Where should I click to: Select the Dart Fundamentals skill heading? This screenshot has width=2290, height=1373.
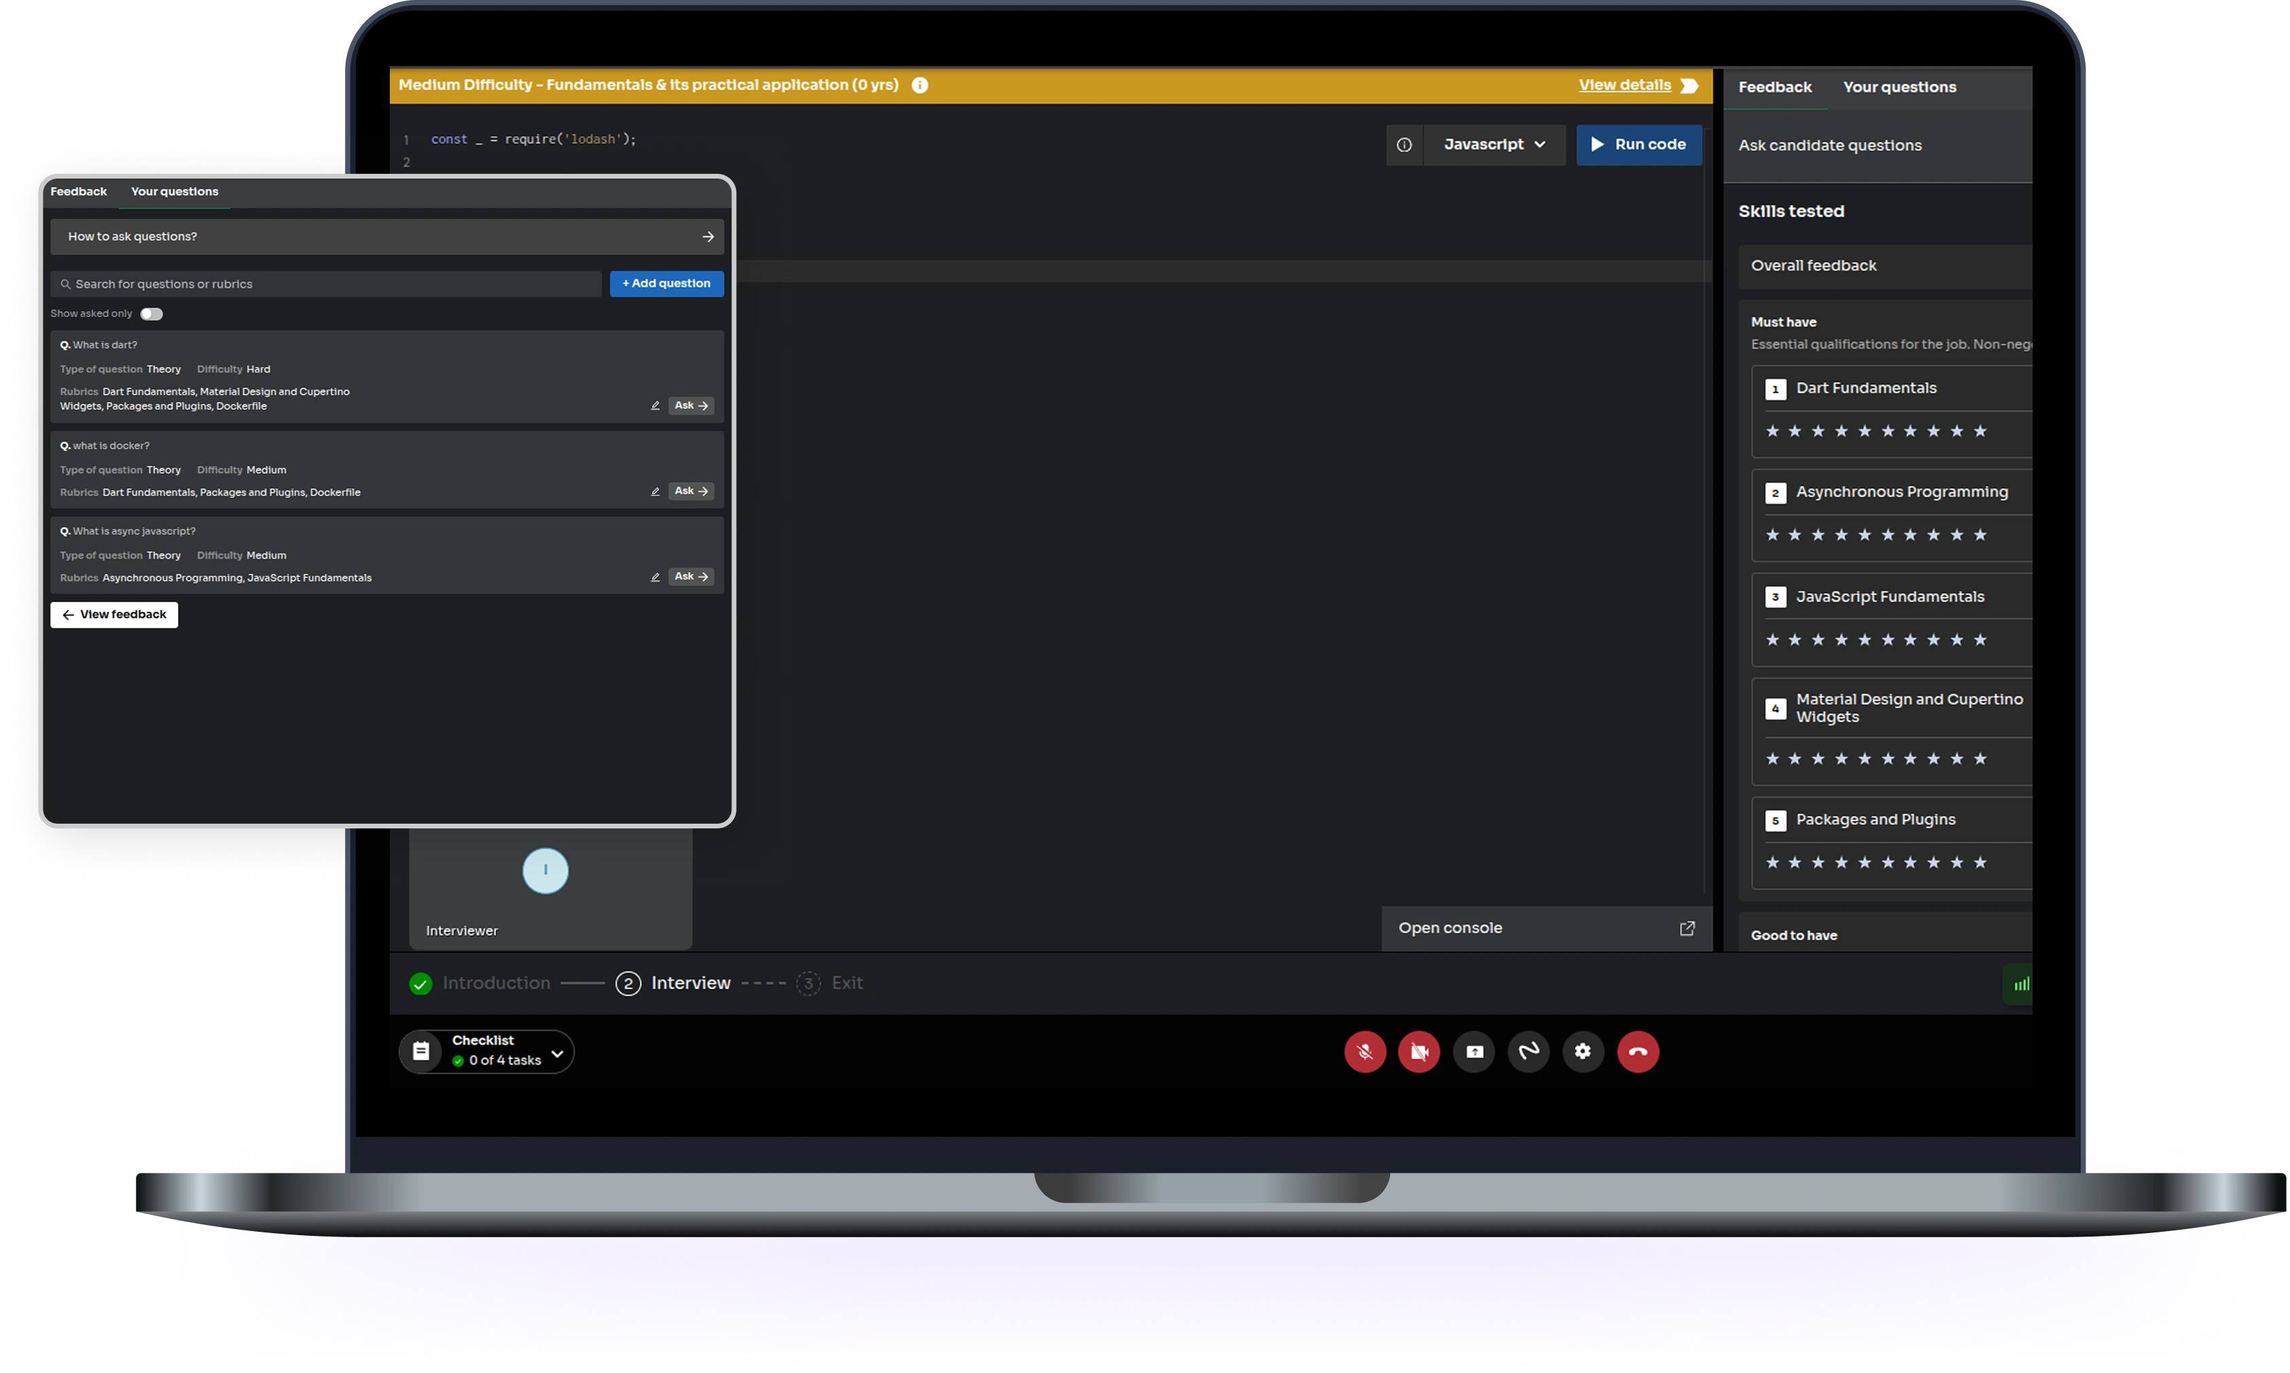(1866, 388)
